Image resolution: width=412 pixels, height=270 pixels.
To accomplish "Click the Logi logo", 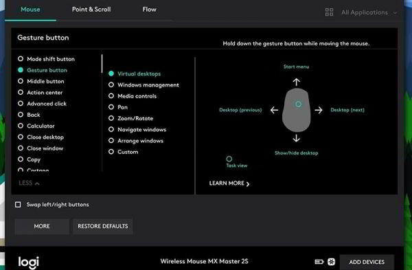I will (x=29, y=262).
